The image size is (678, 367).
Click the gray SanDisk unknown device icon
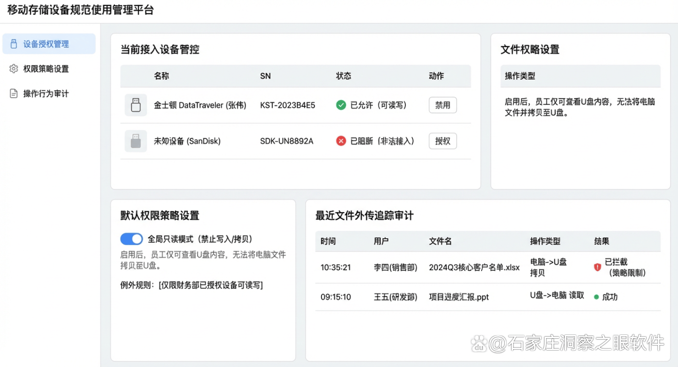click(x=136, y=141)
